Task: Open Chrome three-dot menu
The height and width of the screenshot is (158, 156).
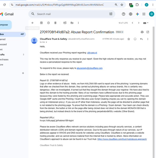Action: pyautogui.click(x=153, y=5)
